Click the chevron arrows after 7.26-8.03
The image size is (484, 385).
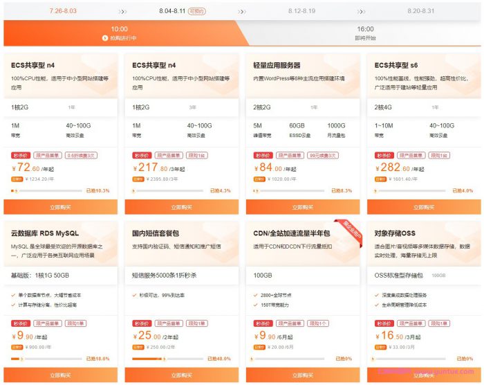(x=122, y=11)
